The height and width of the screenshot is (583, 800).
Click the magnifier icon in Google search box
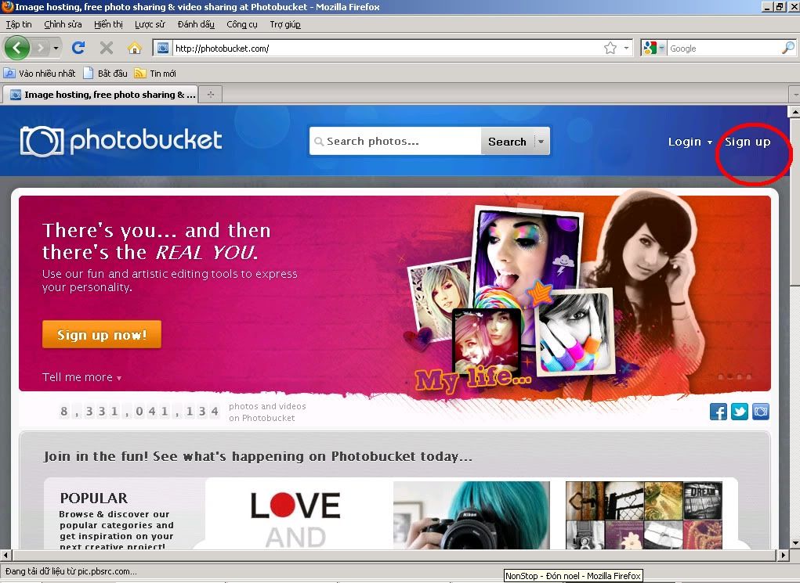point(787,49)
